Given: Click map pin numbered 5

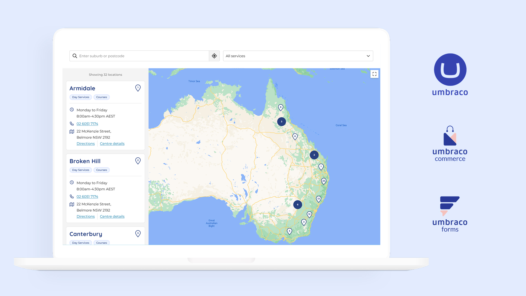Looking at the screenshot, I should (290, 231).
